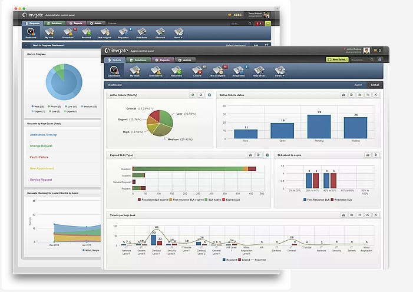This screenshot has width=413, height=292.
Task: Open Admin tab in Administrator window
Action: tap(96, 23)
